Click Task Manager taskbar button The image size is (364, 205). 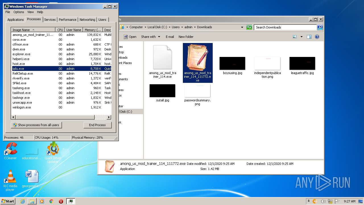71,201
